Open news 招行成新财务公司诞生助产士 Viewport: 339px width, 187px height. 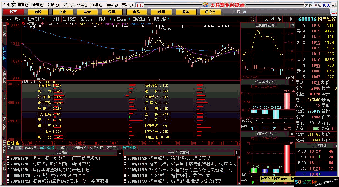[x=62, y=176]
